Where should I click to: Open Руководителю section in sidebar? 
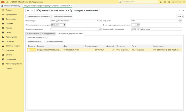tap(12, 15)
